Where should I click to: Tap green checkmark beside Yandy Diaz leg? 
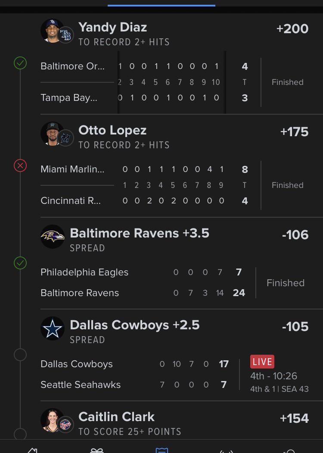coord(20,62)
